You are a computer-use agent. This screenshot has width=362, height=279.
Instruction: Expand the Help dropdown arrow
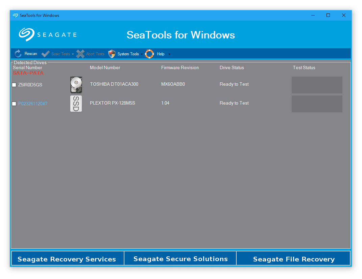pyautogui.click(x=169, y=54)
